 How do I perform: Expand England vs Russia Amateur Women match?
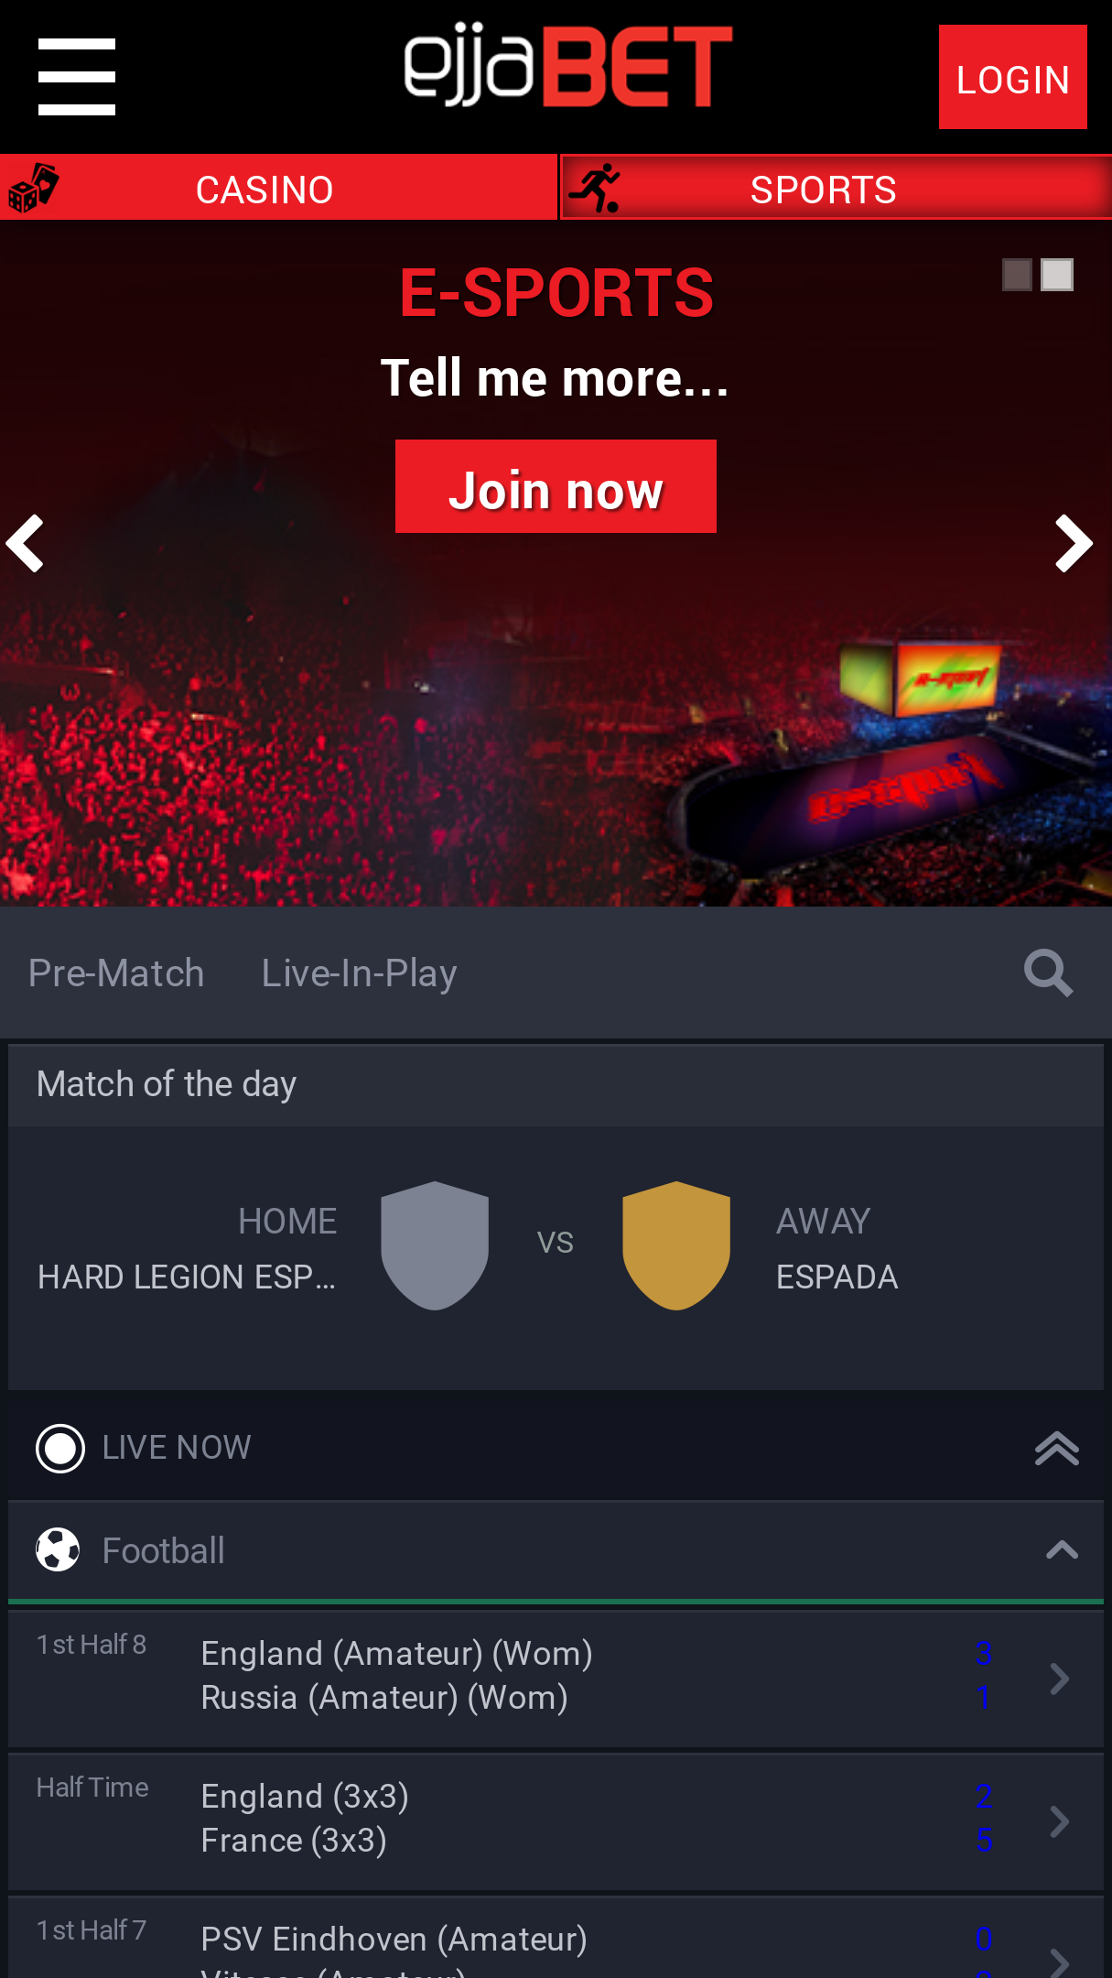tap(556, 1678)
